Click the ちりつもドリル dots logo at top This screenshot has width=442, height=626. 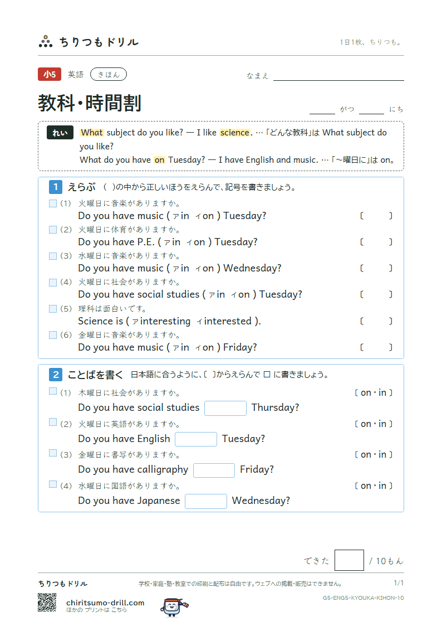click(46, 41)
